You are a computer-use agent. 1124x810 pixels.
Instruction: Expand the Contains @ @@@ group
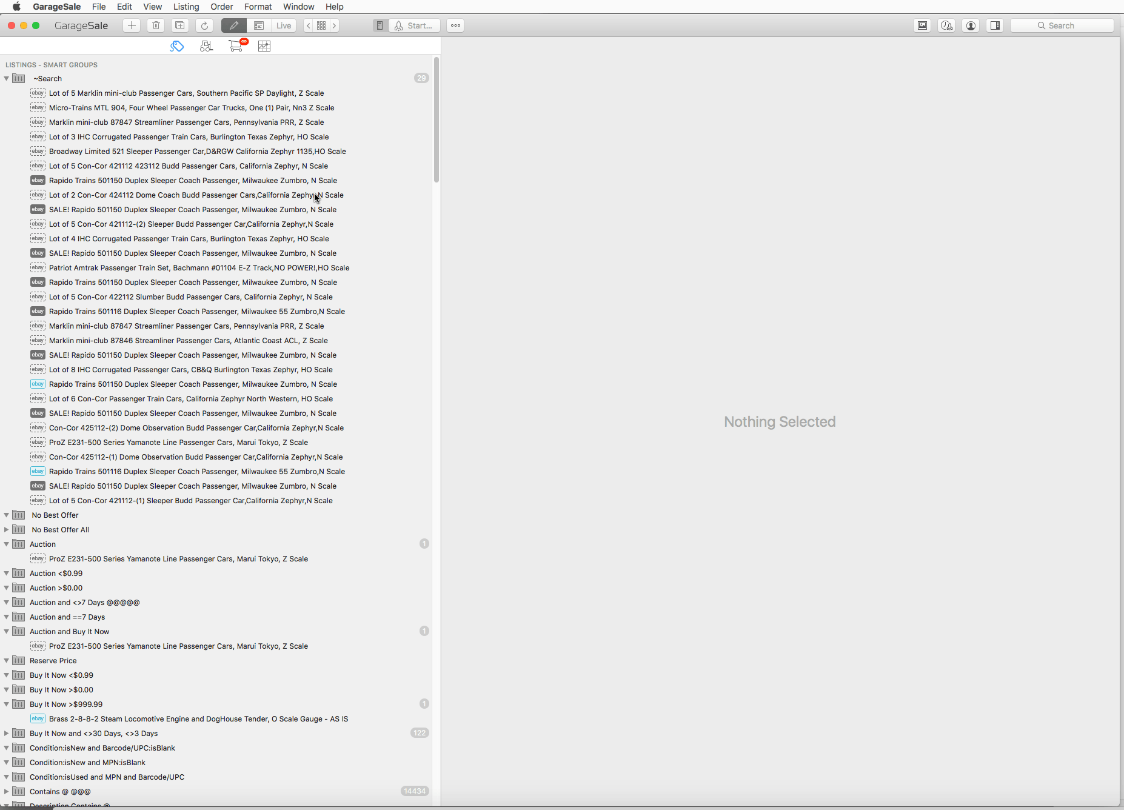click(7, 791)
